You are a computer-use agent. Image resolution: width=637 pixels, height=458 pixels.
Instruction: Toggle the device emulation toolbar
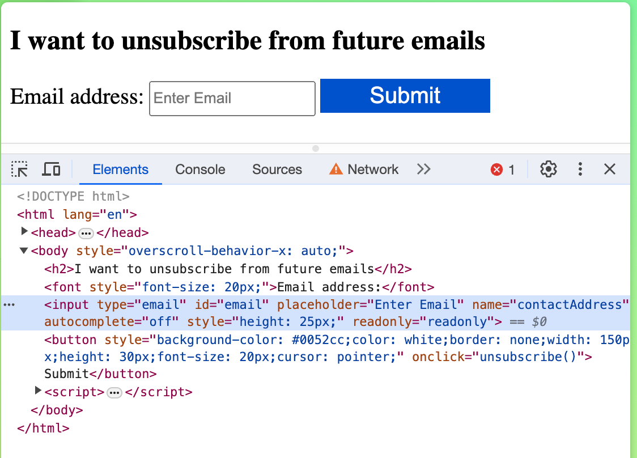51,169
